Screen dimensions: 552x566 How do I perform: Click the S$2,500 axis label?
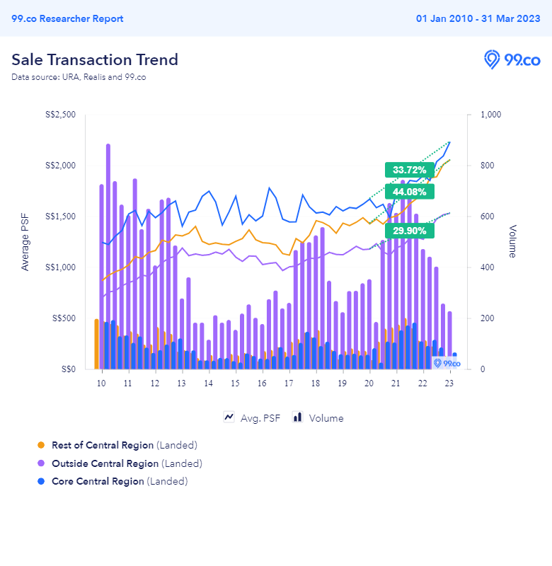pos(60,115)
